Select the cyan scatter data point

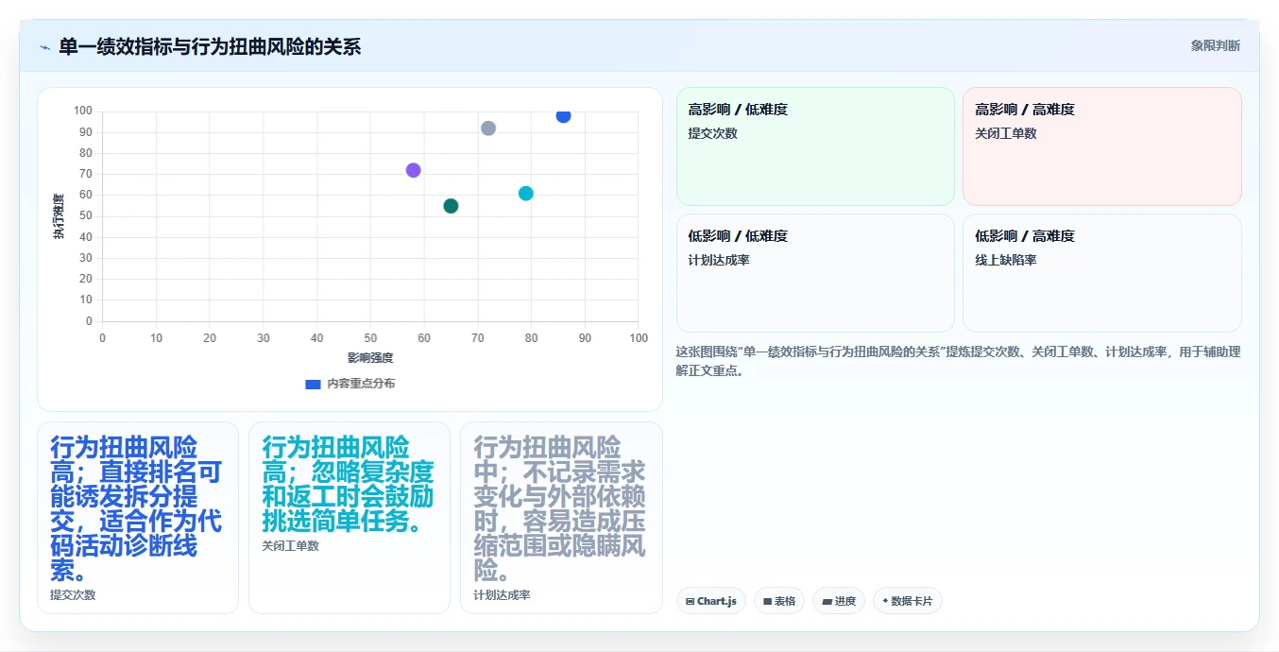(x=526, y=194)
